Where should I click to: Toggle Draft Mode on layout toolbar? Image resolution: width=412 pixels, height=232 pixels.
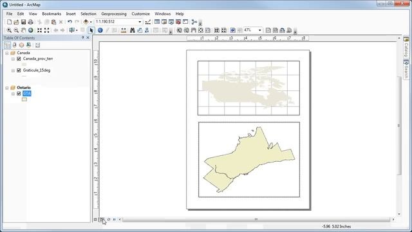coord(268,30)
